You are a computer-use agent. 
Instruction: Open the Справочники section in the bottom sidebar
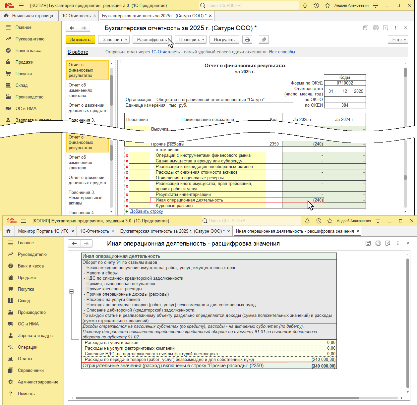[x=33, y=370]
